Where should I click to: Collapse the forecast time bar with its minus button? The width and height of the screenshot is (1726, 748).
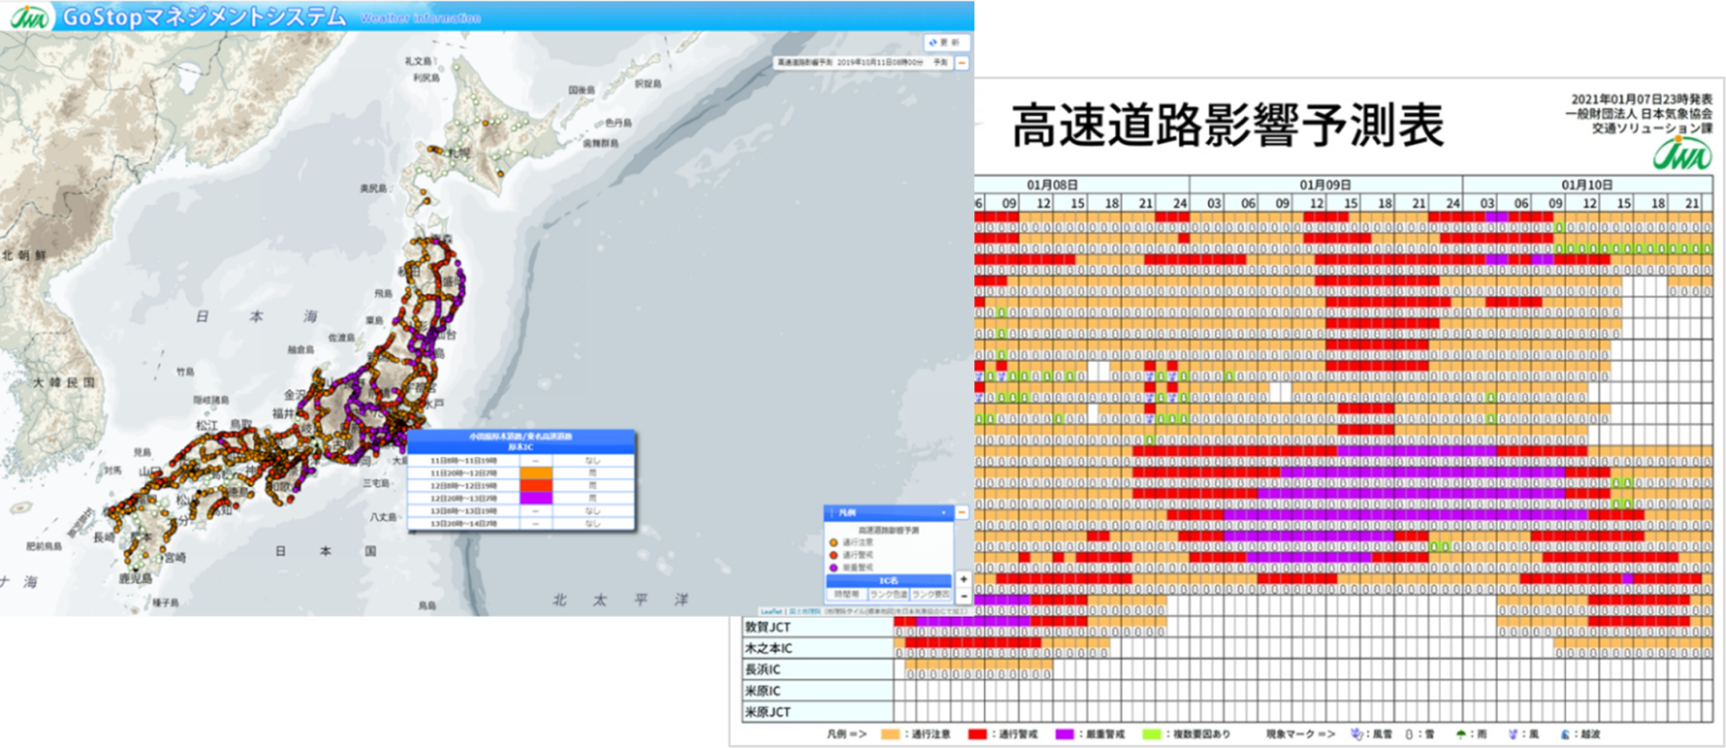click(x=962, y=62)
